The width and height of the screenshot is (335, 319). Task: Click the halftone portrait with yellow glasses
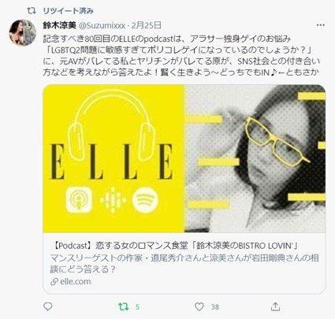pyautogui.click(x=255, y=158)
